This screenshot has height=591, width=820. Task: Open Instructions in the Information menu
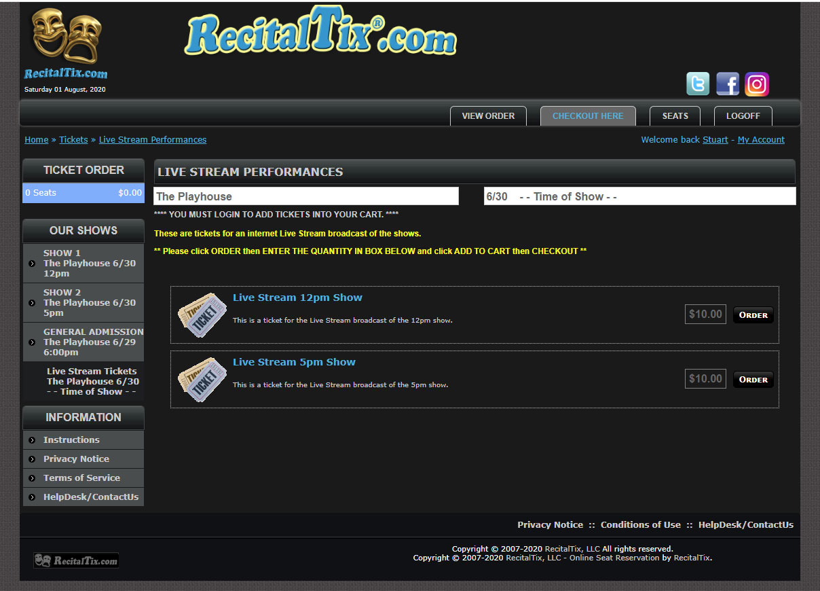coord(83,440)
